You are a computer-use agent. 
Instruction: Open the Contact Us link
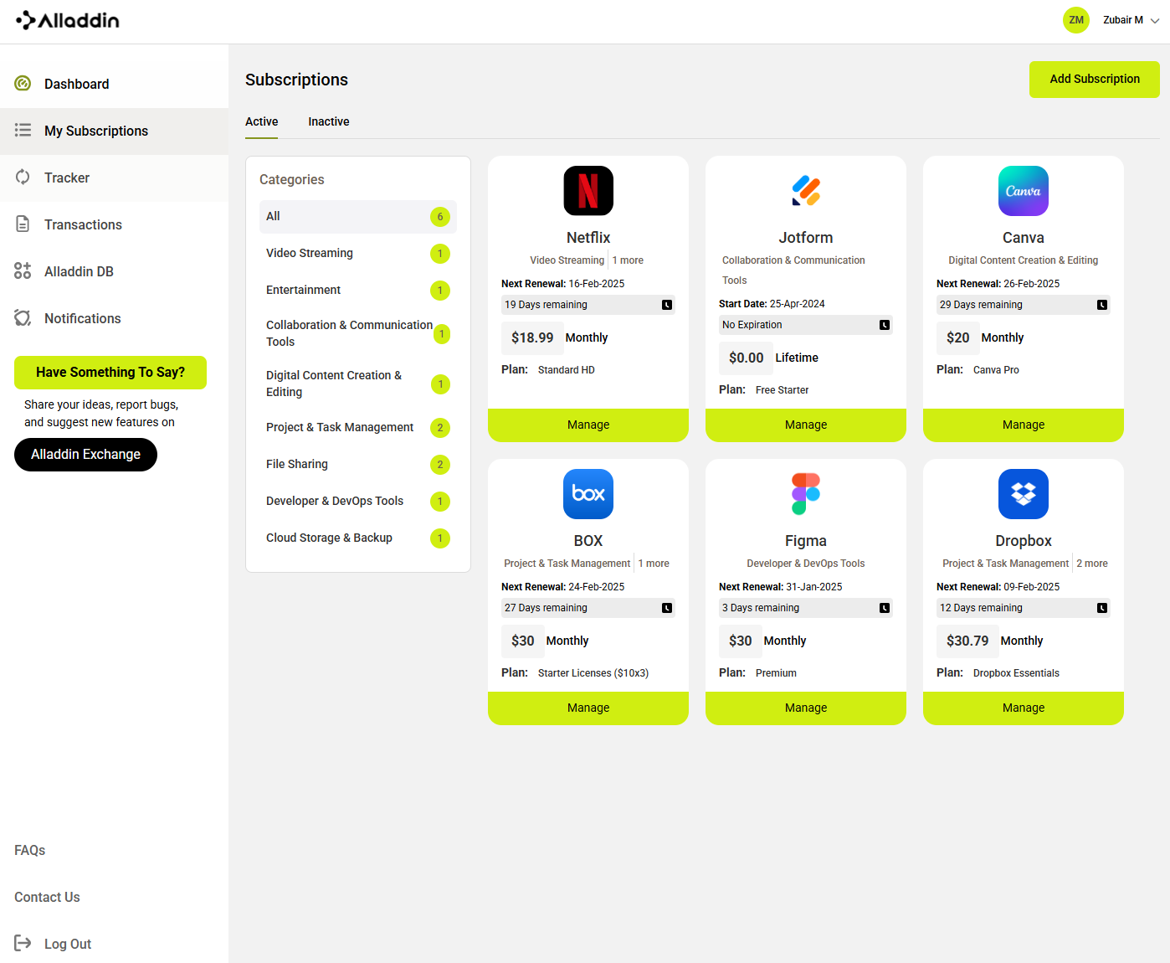tap(47, 897)
